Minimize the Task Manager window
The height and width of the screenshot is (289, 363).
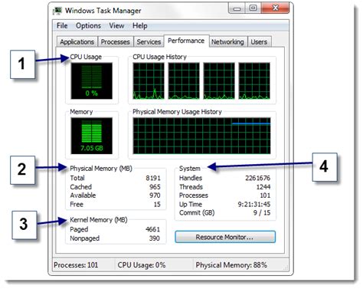click(237, 8)
